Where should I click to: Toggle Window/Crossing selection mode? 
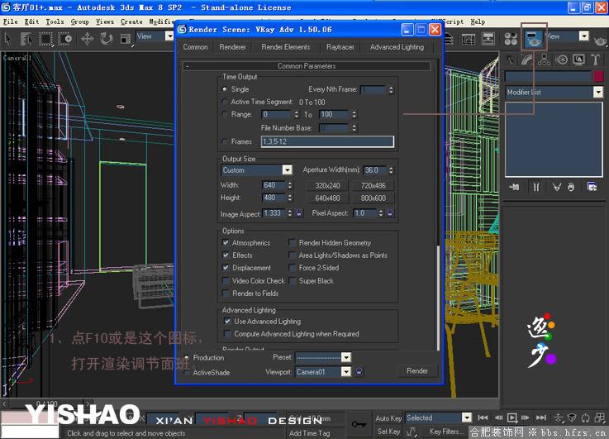(64, 39)
